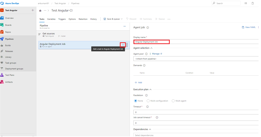Click the plus icon next to Test Angular
This screenshot has width=261, height=137.
click(x=33, y=10)
